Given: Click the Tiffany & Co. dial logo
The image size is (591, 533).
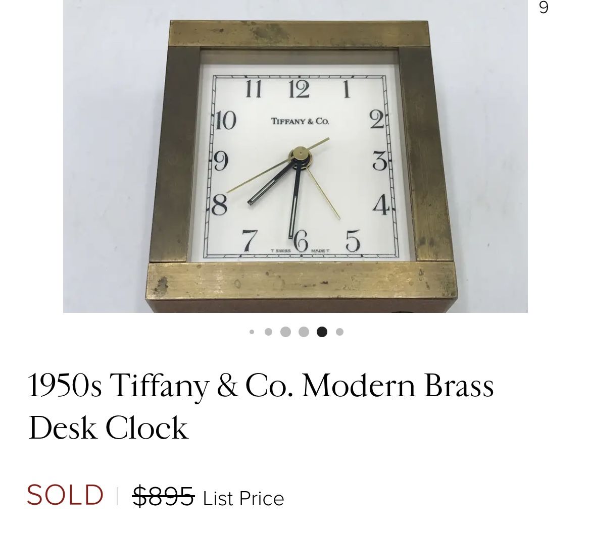Looking at the screenshot, I should pos(300,121).
